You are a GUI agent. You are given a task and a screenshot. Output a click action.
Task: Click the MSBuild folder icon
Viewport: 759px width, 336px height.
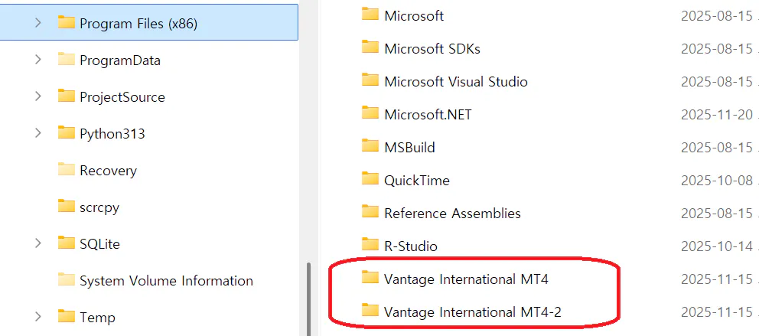point(370,146)
